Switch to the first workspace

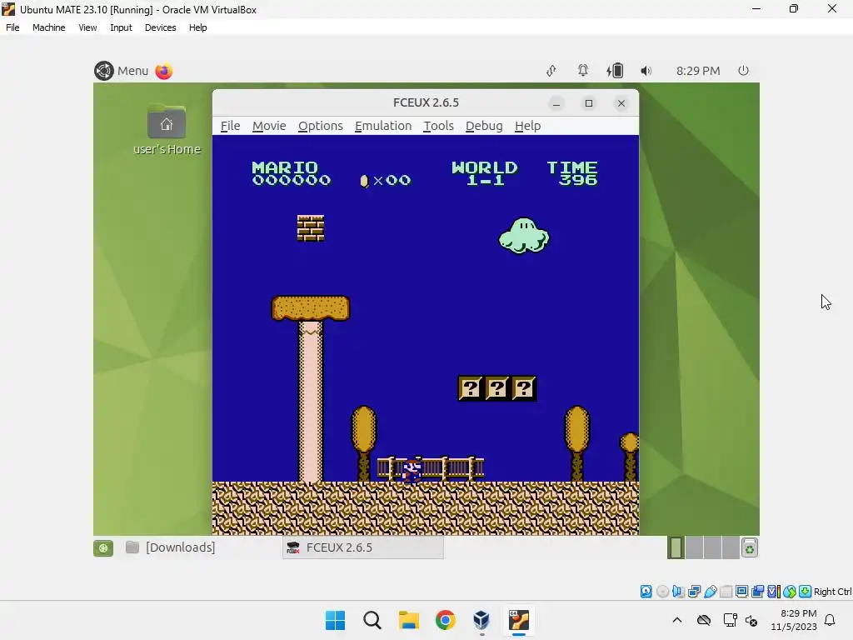pos(676,547)
